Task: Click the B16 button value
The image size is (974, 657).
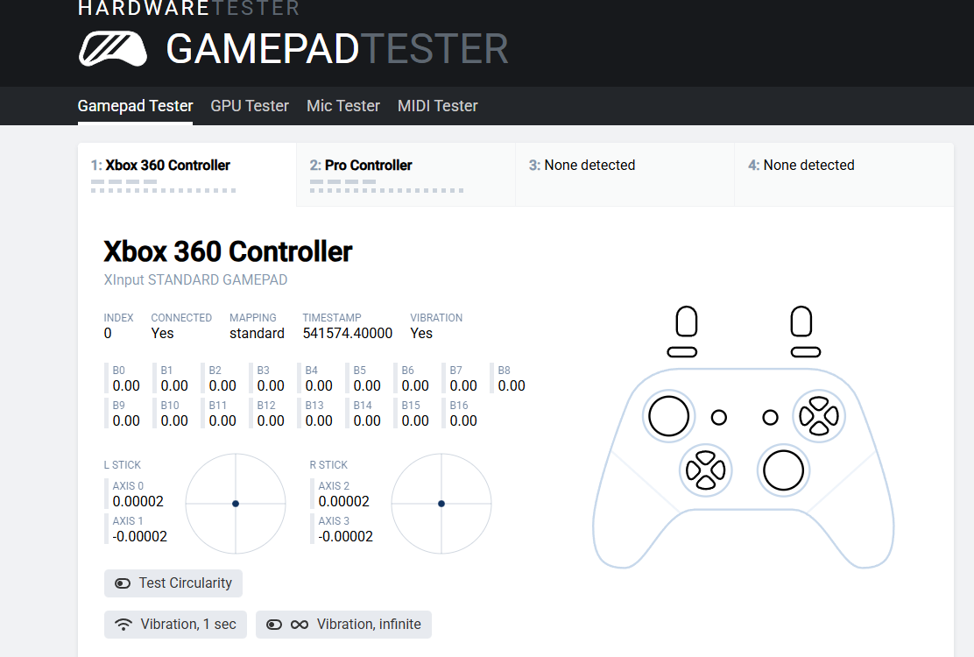Action: click(463, 420)
